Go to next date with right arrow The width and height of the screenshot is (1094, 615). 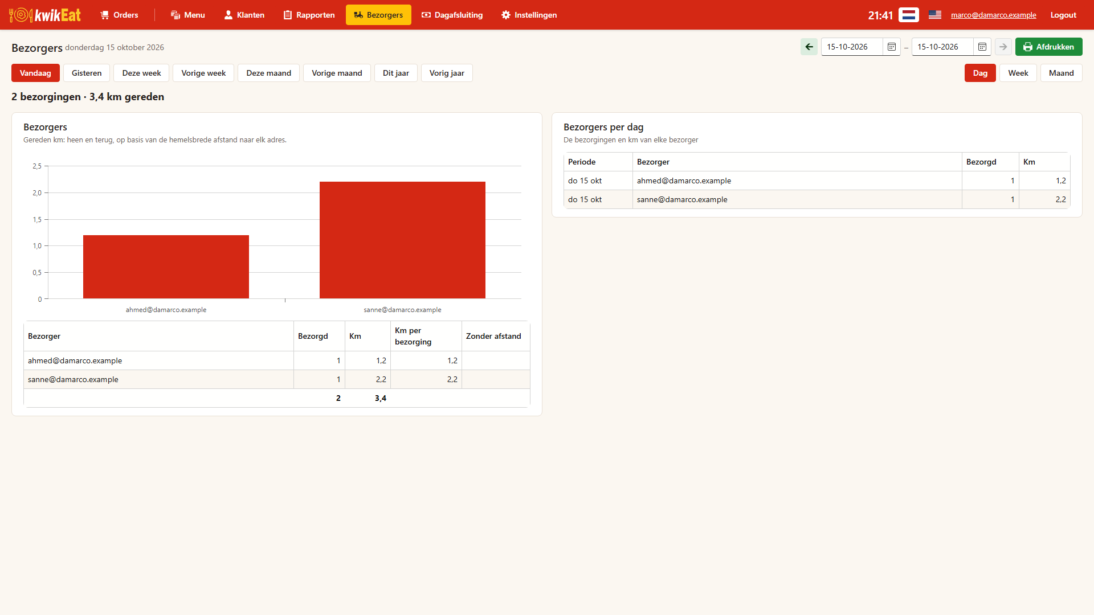[1003, 47]
